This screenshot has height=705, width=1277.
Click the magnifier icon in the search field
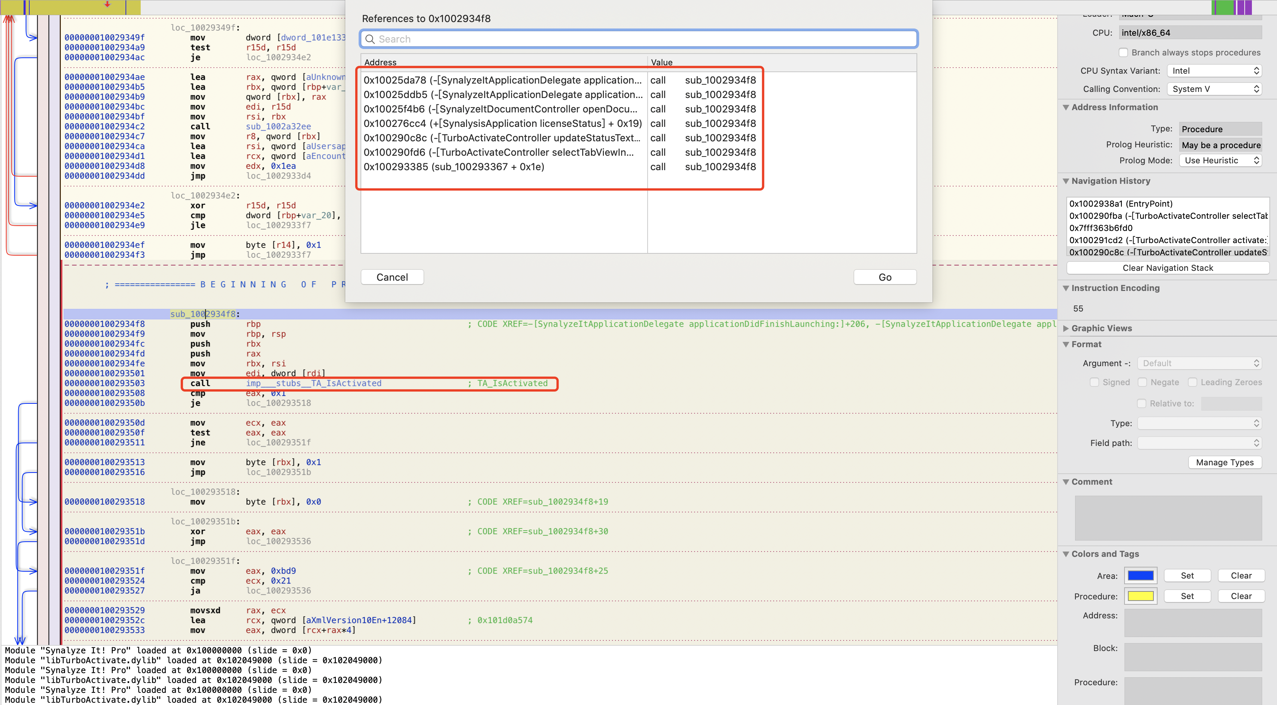point(369,39)
